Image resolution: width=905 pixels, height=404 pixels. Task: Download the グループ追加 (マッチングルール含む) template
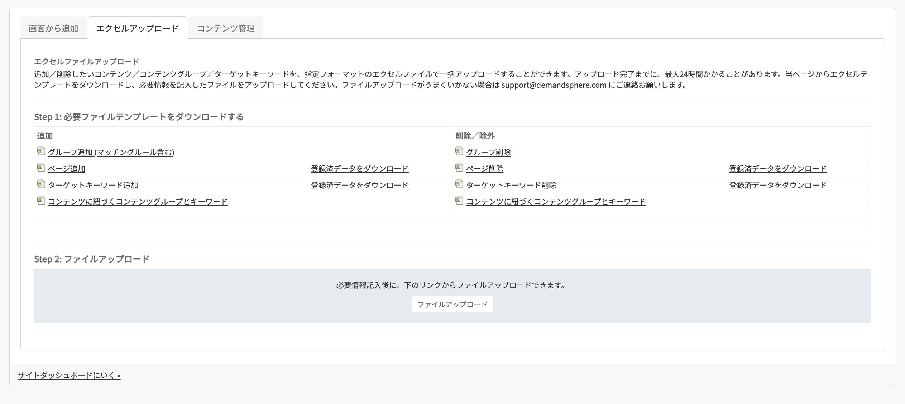click(111, 152)
